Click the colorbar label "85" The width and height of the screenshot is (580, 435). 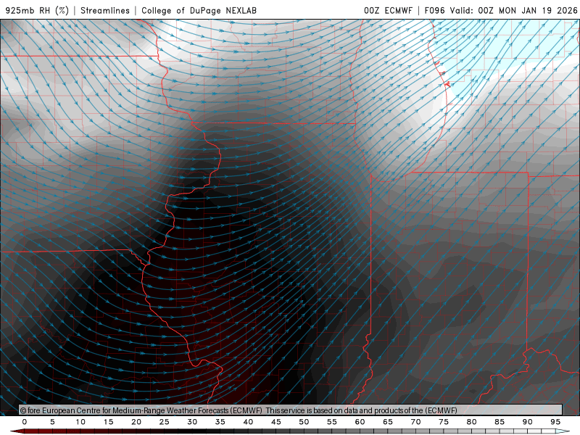500,422
